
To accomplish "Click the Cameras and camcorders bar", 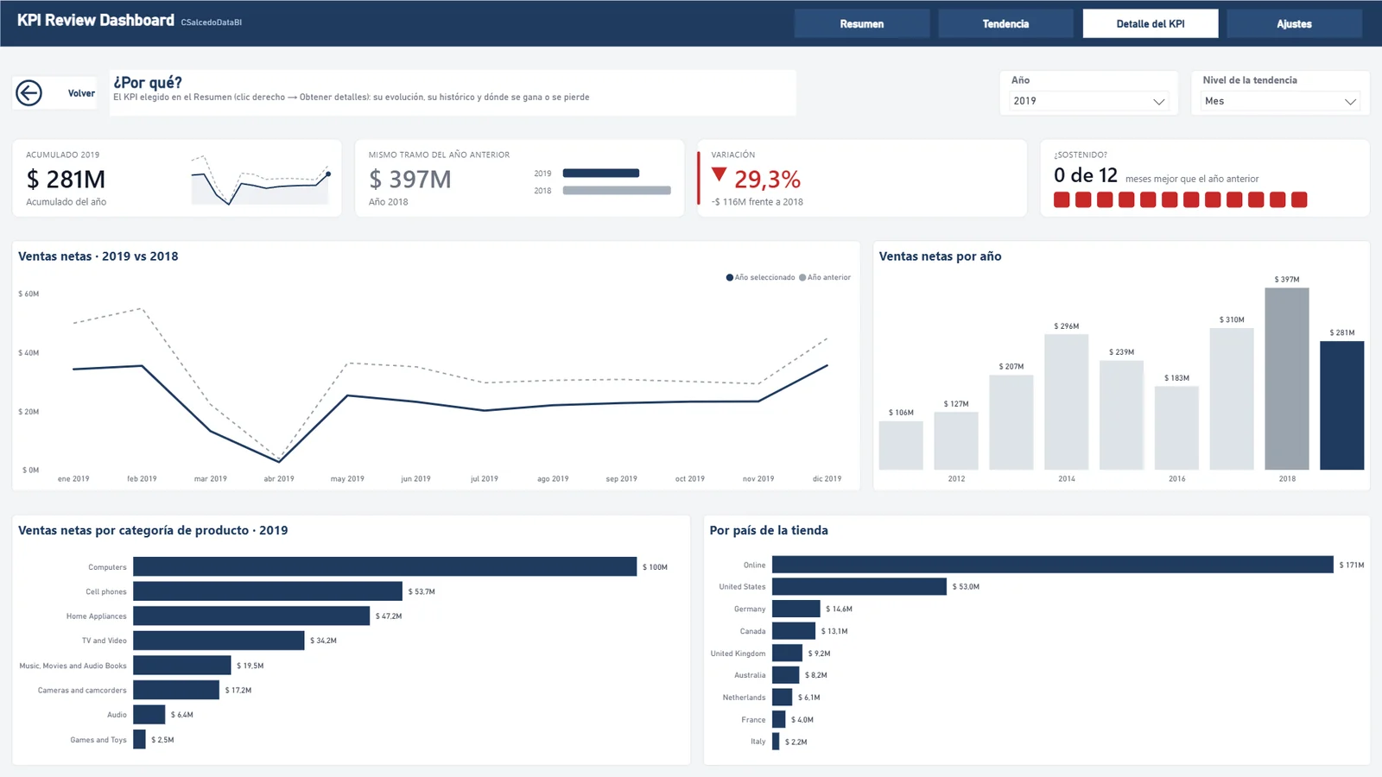I will tap(176, 690).
